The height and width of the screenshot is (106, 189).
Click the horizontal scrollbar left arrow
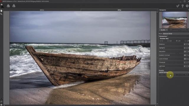[4, 105]
